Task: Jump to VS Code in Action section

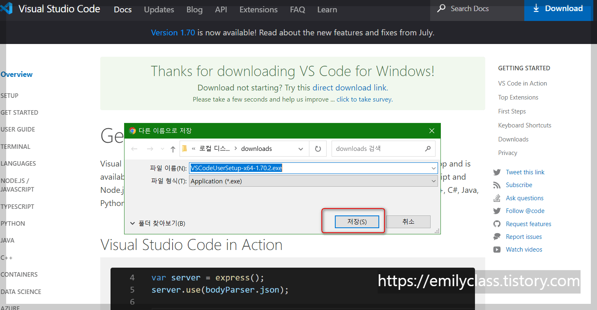Action: coord(523,83)
